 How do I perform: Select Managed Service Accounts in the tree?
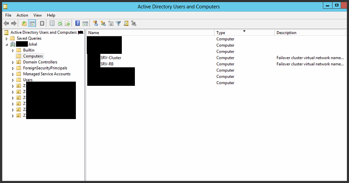tap(47, 74)
